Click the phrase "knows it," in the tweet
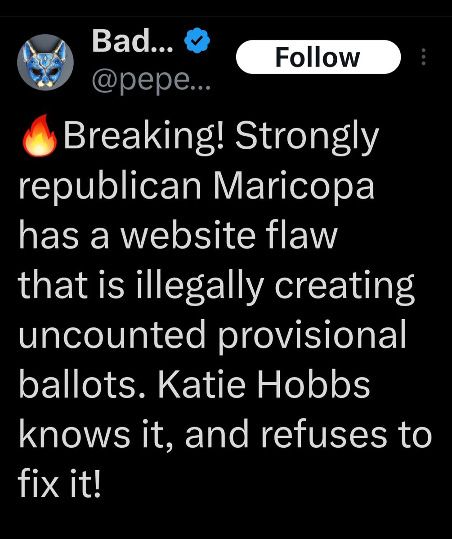Viewport: 452px width, 539px height. click(96, 434)
